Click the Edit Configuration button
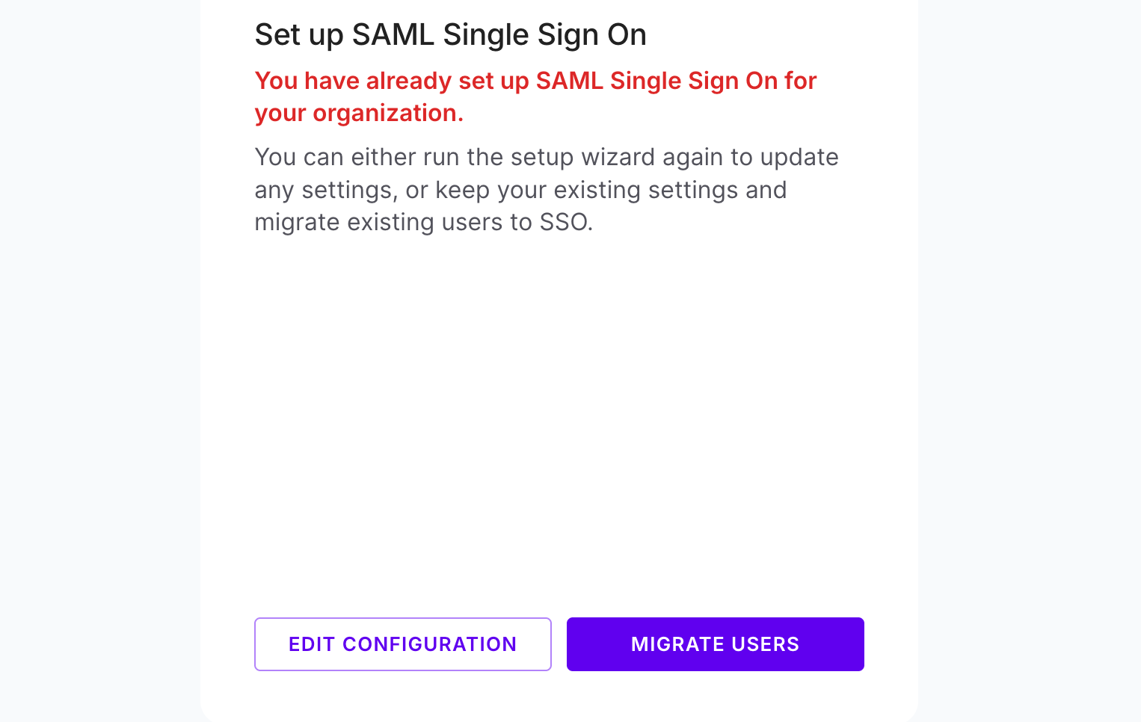The height and width of the screenshot is (722, 1141). 402,644
